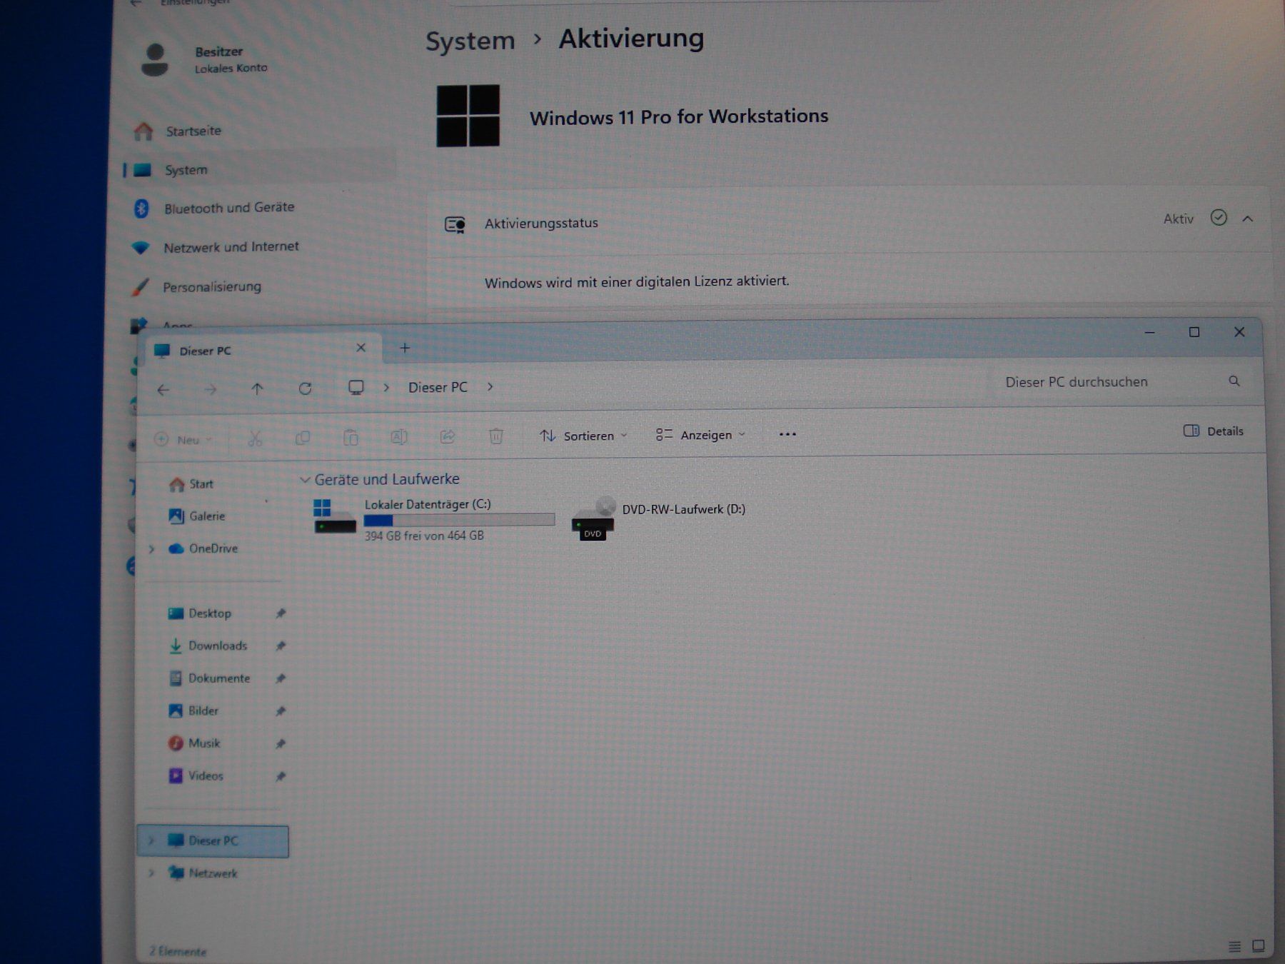The image size is (1285, 964).
Task: Click '394 GB frei von 464 GB' text
Action: pos(424,536)
